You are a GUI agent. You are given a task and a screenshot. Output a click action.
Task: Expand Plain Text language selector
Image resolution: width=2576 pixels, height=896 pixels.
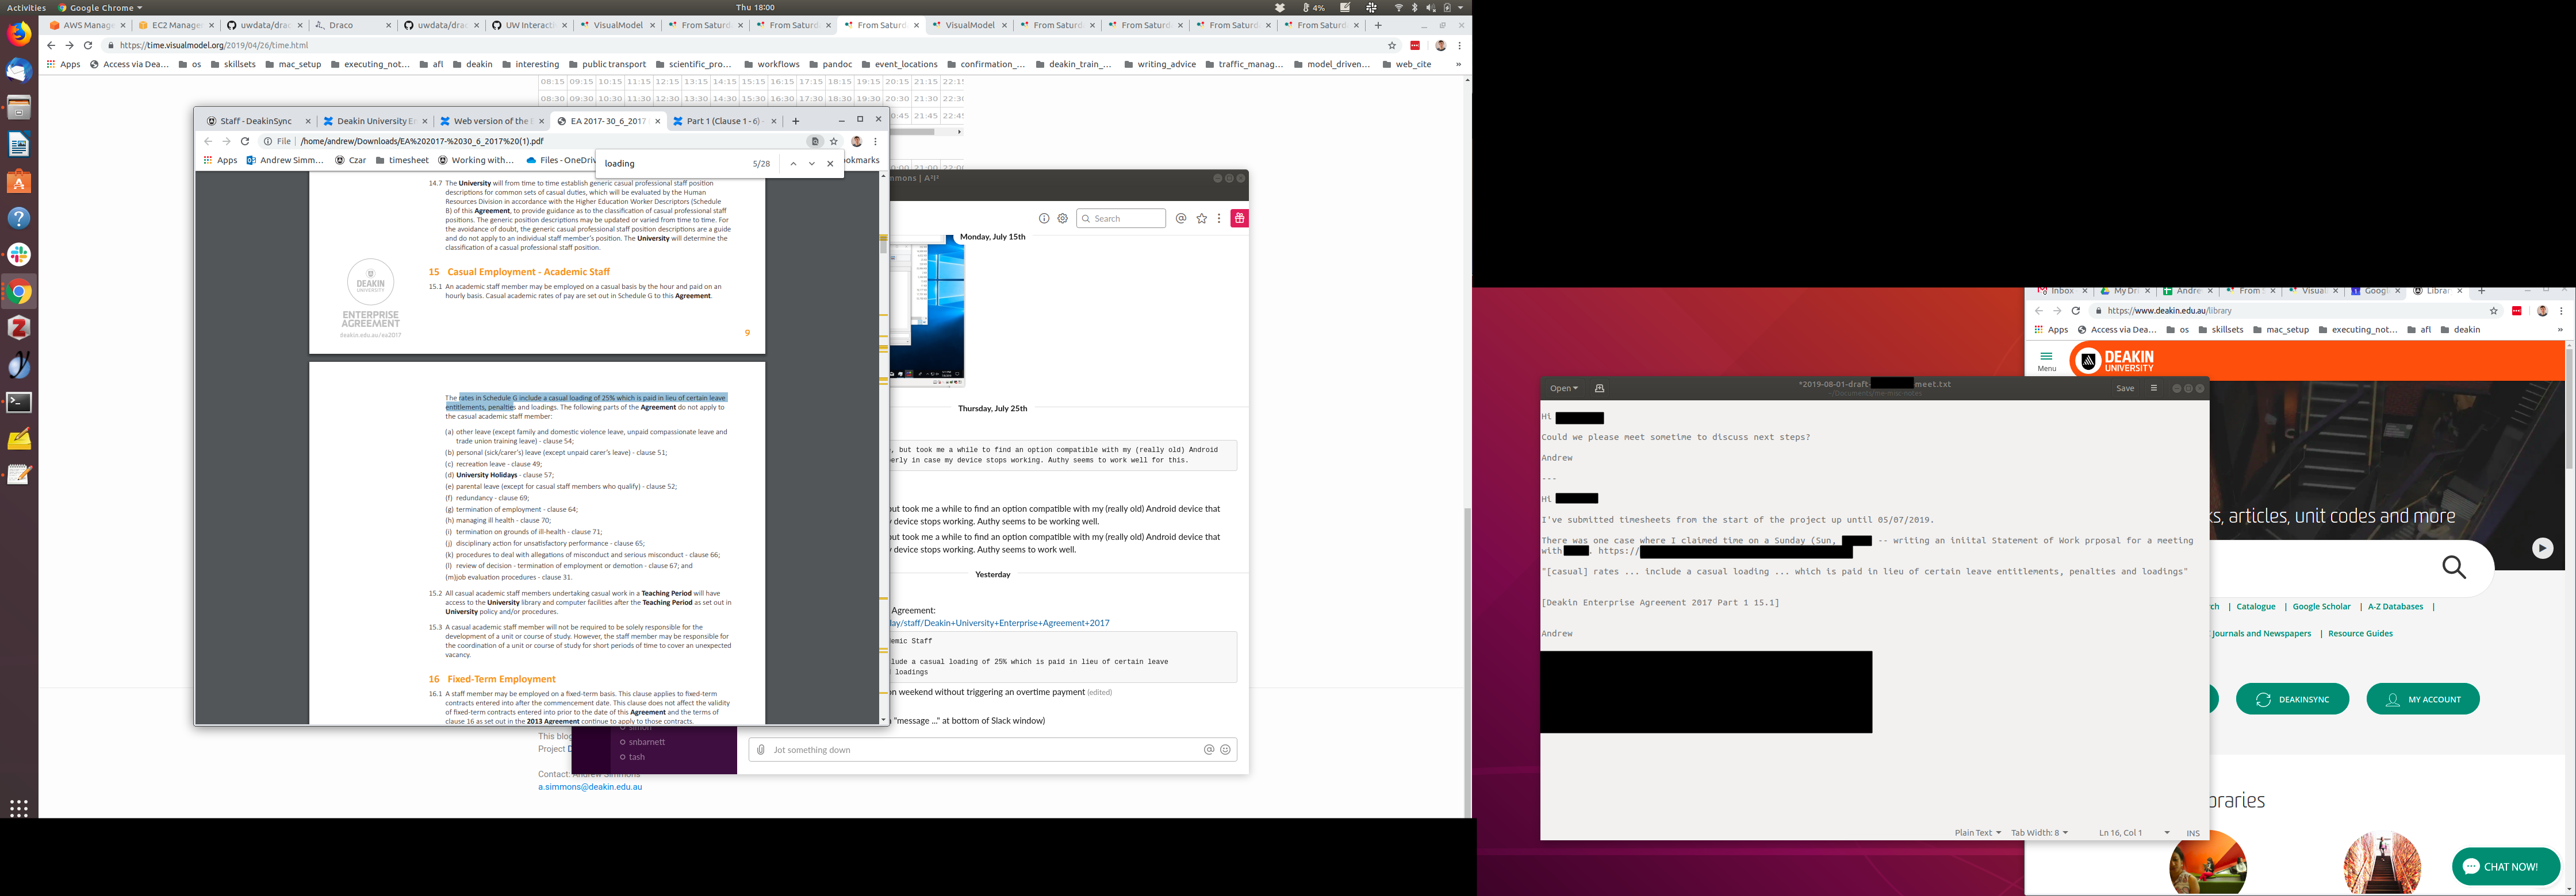pos(1977,833)
